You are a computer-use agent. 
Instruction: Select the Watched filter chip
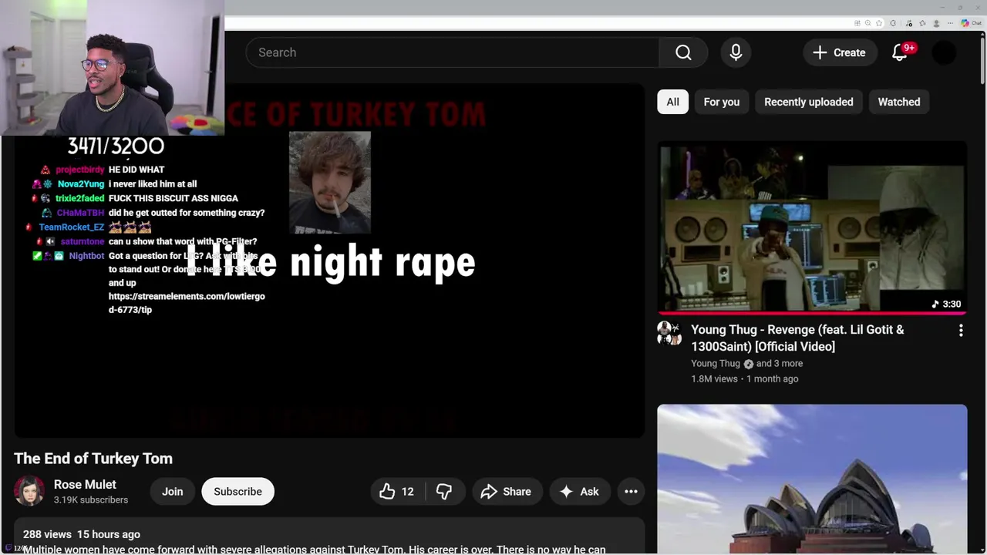(899, 102)
